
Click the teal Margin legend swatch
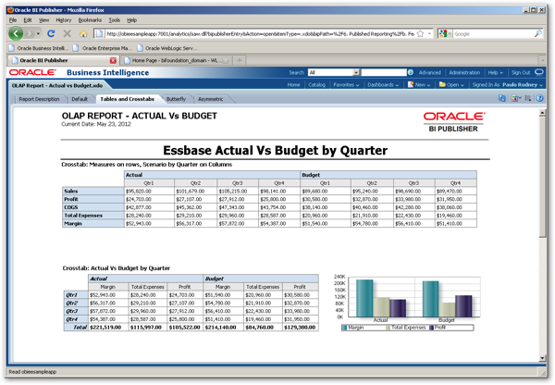(x=344, y=328)
